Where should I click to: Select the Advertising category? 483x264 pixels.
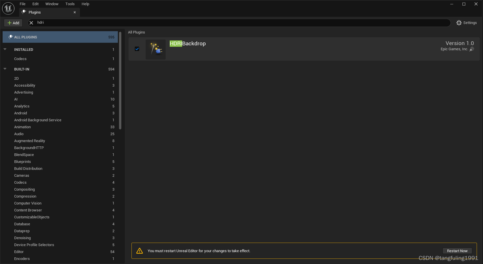click(60, 92)
